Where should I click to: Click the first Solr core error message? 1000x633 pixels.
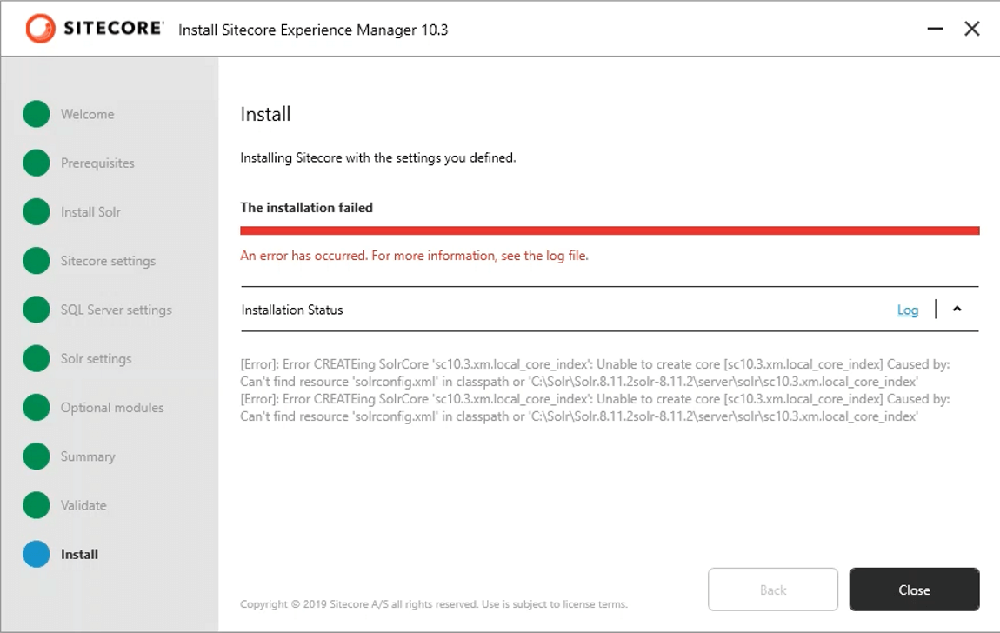(595, 371)
